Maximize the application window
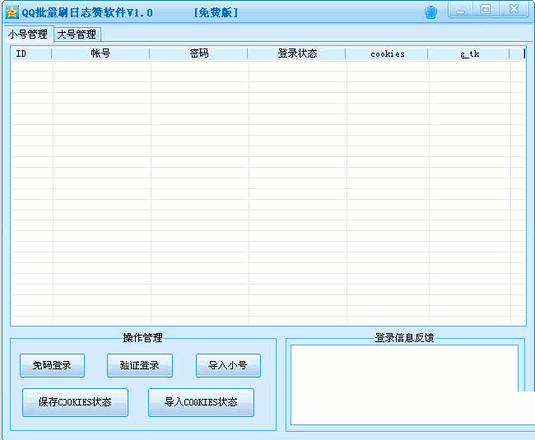This screenshot has height=440, width=535. coord(486,10)
